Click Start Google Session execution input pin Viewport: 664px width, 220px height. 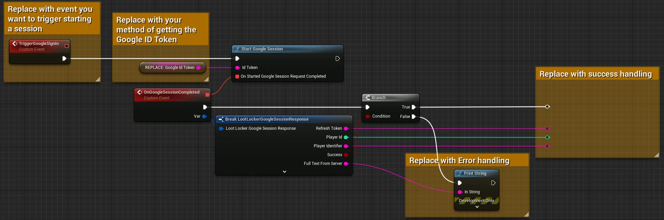click(x=237, y=58)
